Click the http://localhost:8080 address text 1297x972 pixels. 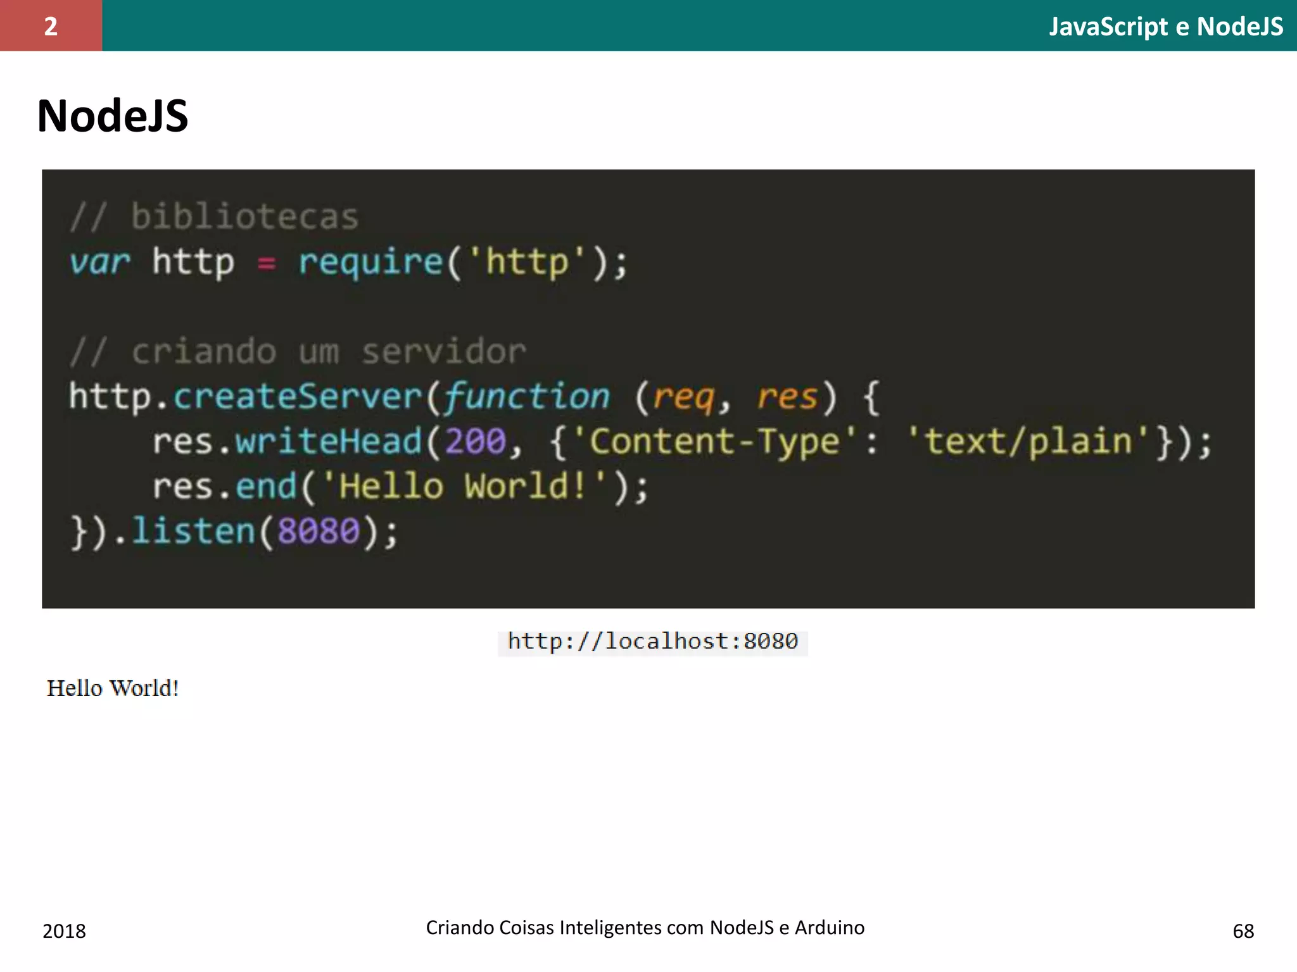point(653,642)
